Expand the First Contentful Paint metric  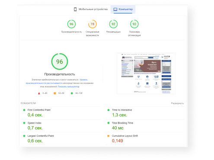click(61, 113)
